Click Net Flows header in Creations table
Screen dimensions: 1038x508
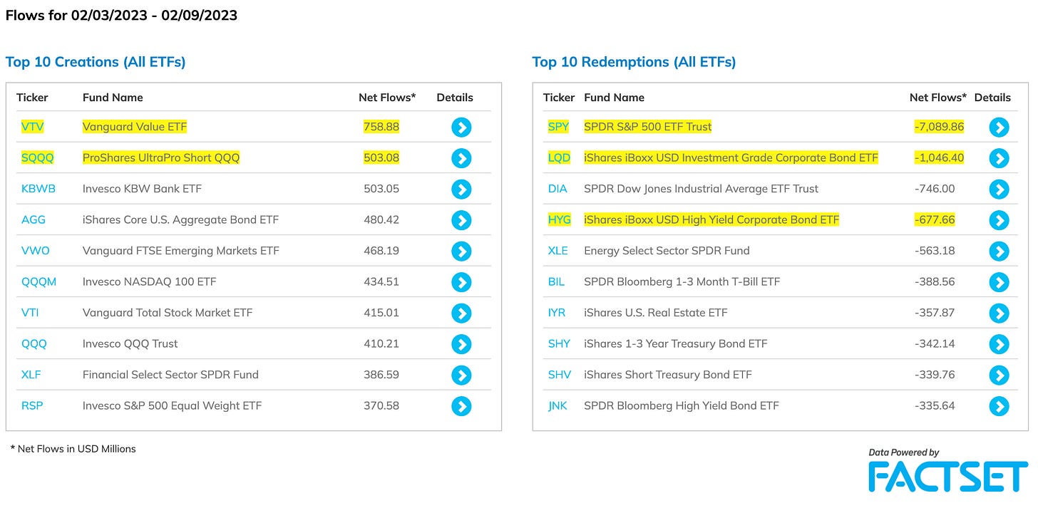tap(387, 98)
